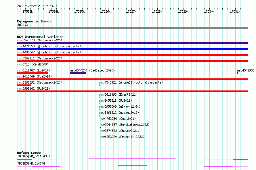Click the gray 3p24.3 cytogenetic band bar
256x170 pixels.
click(132, 28)
